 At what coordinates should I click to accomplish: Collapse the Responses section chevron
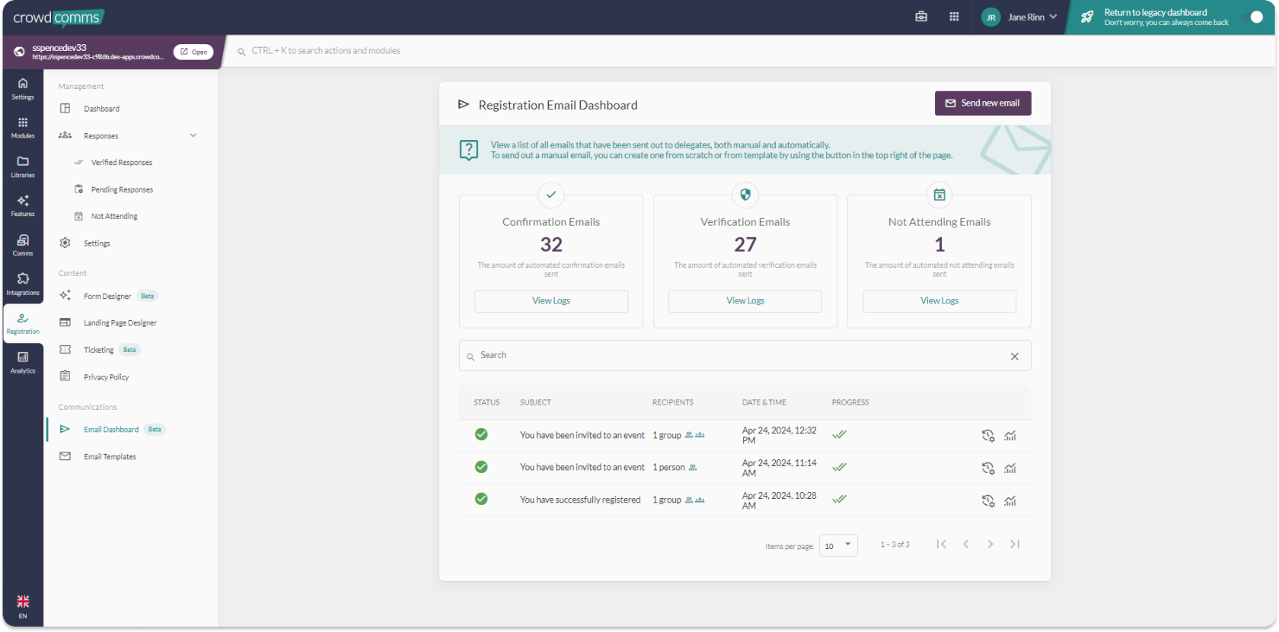coord(193,135)
